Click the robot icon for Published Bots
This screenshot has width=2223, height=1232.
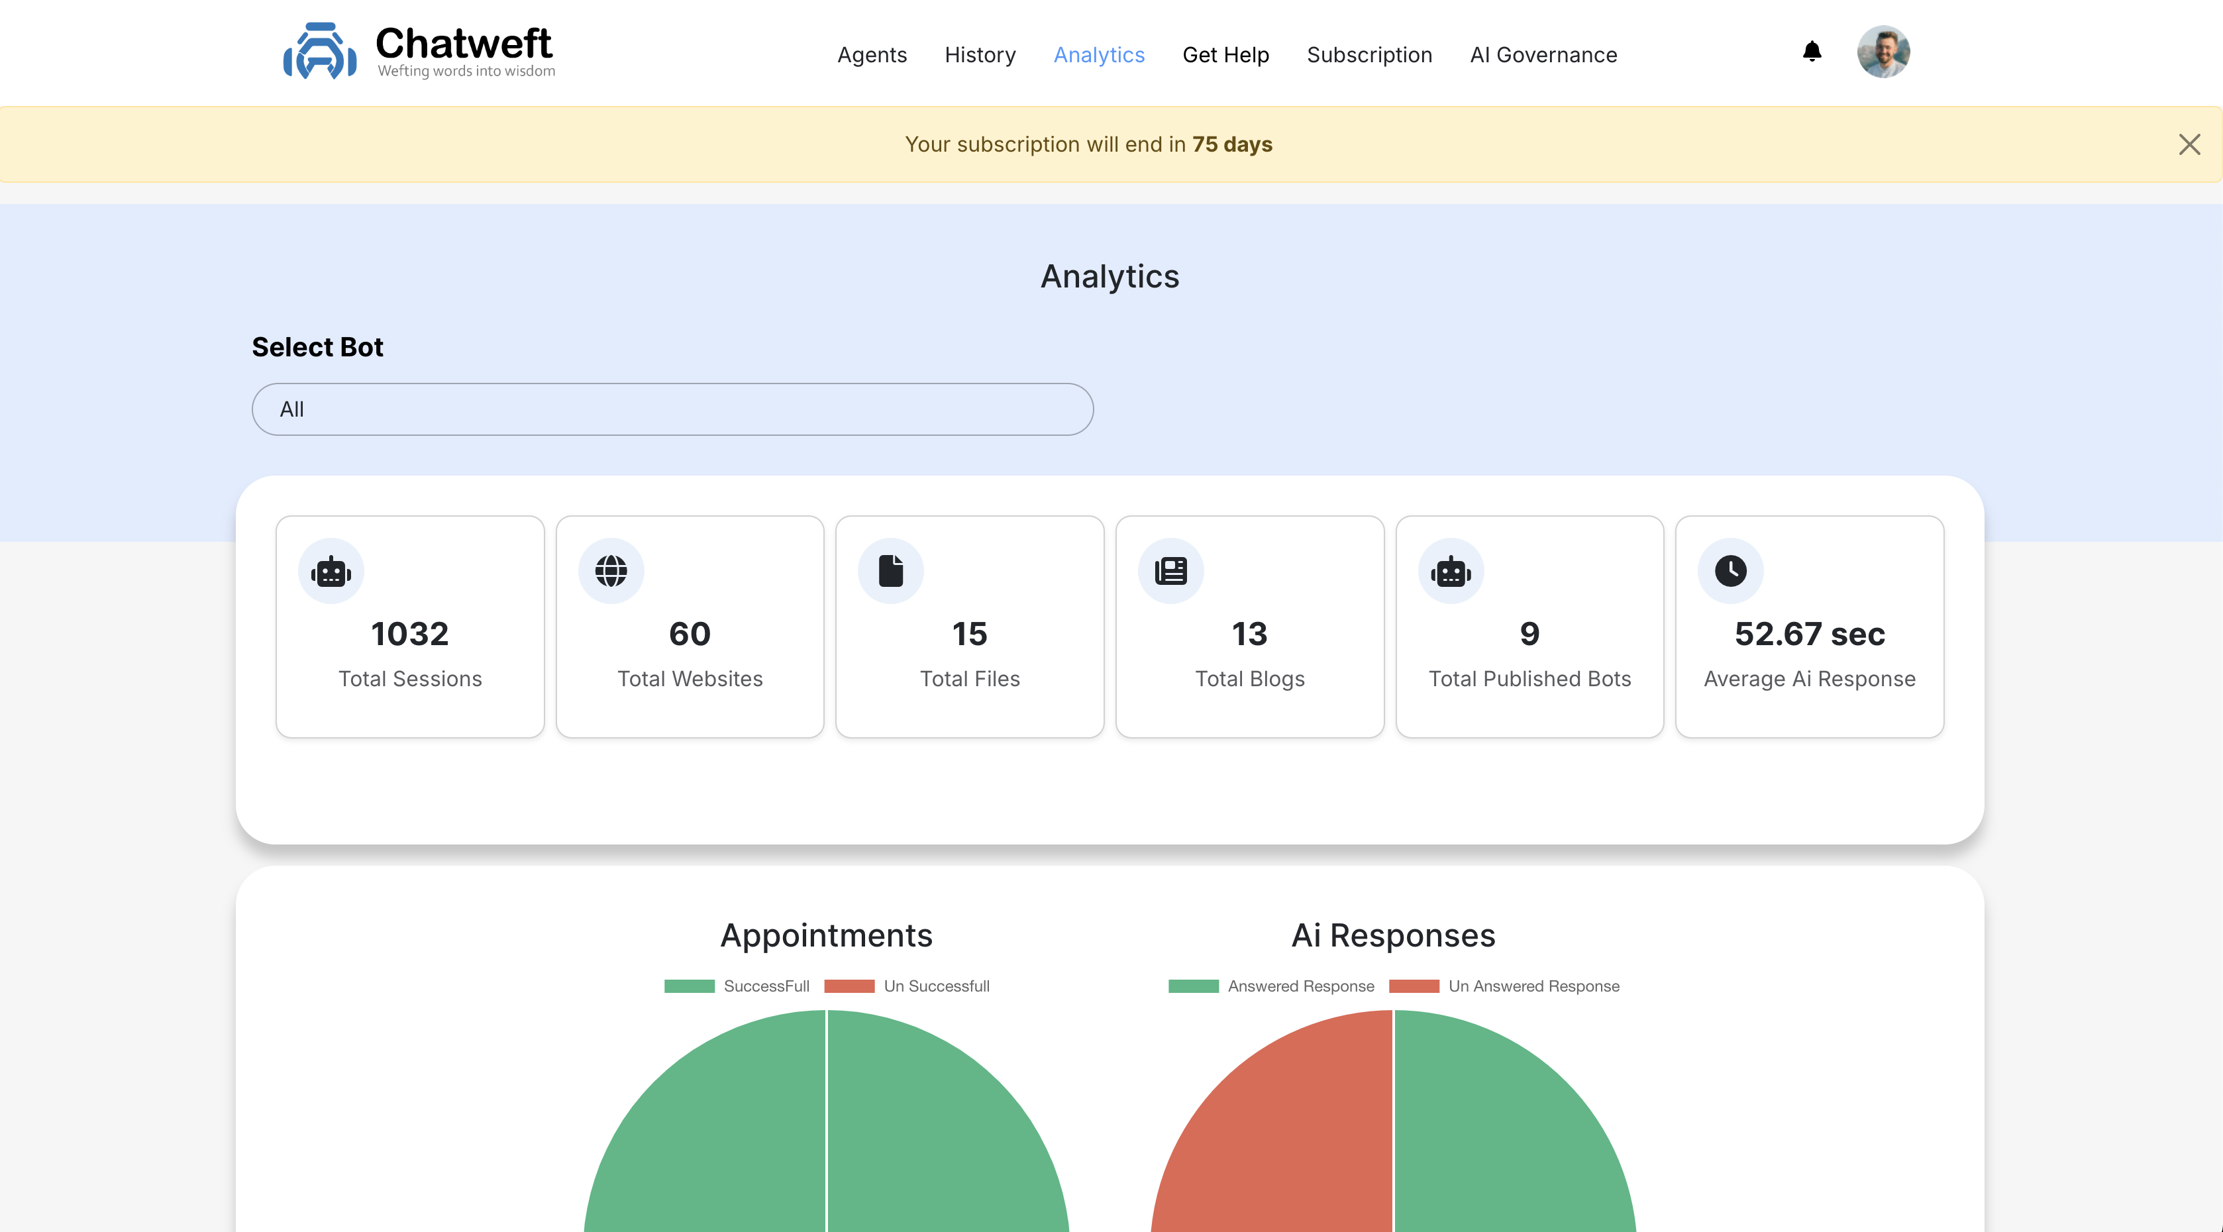click(x=1451, y=570)
